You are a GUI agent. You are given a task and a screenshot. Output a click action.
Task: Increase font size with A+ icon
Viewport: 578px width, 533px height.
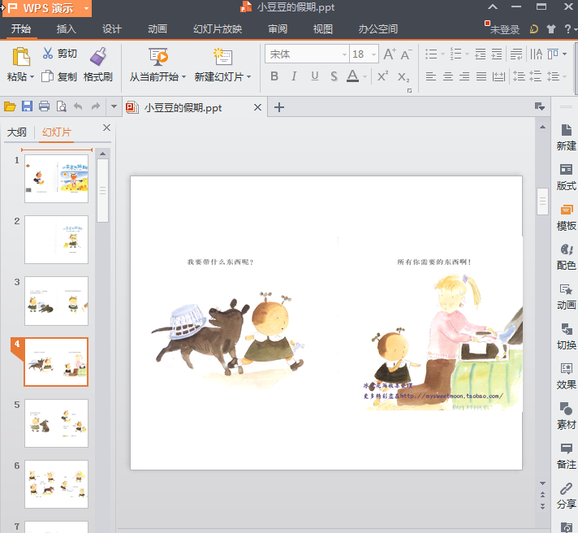point(390,54)
